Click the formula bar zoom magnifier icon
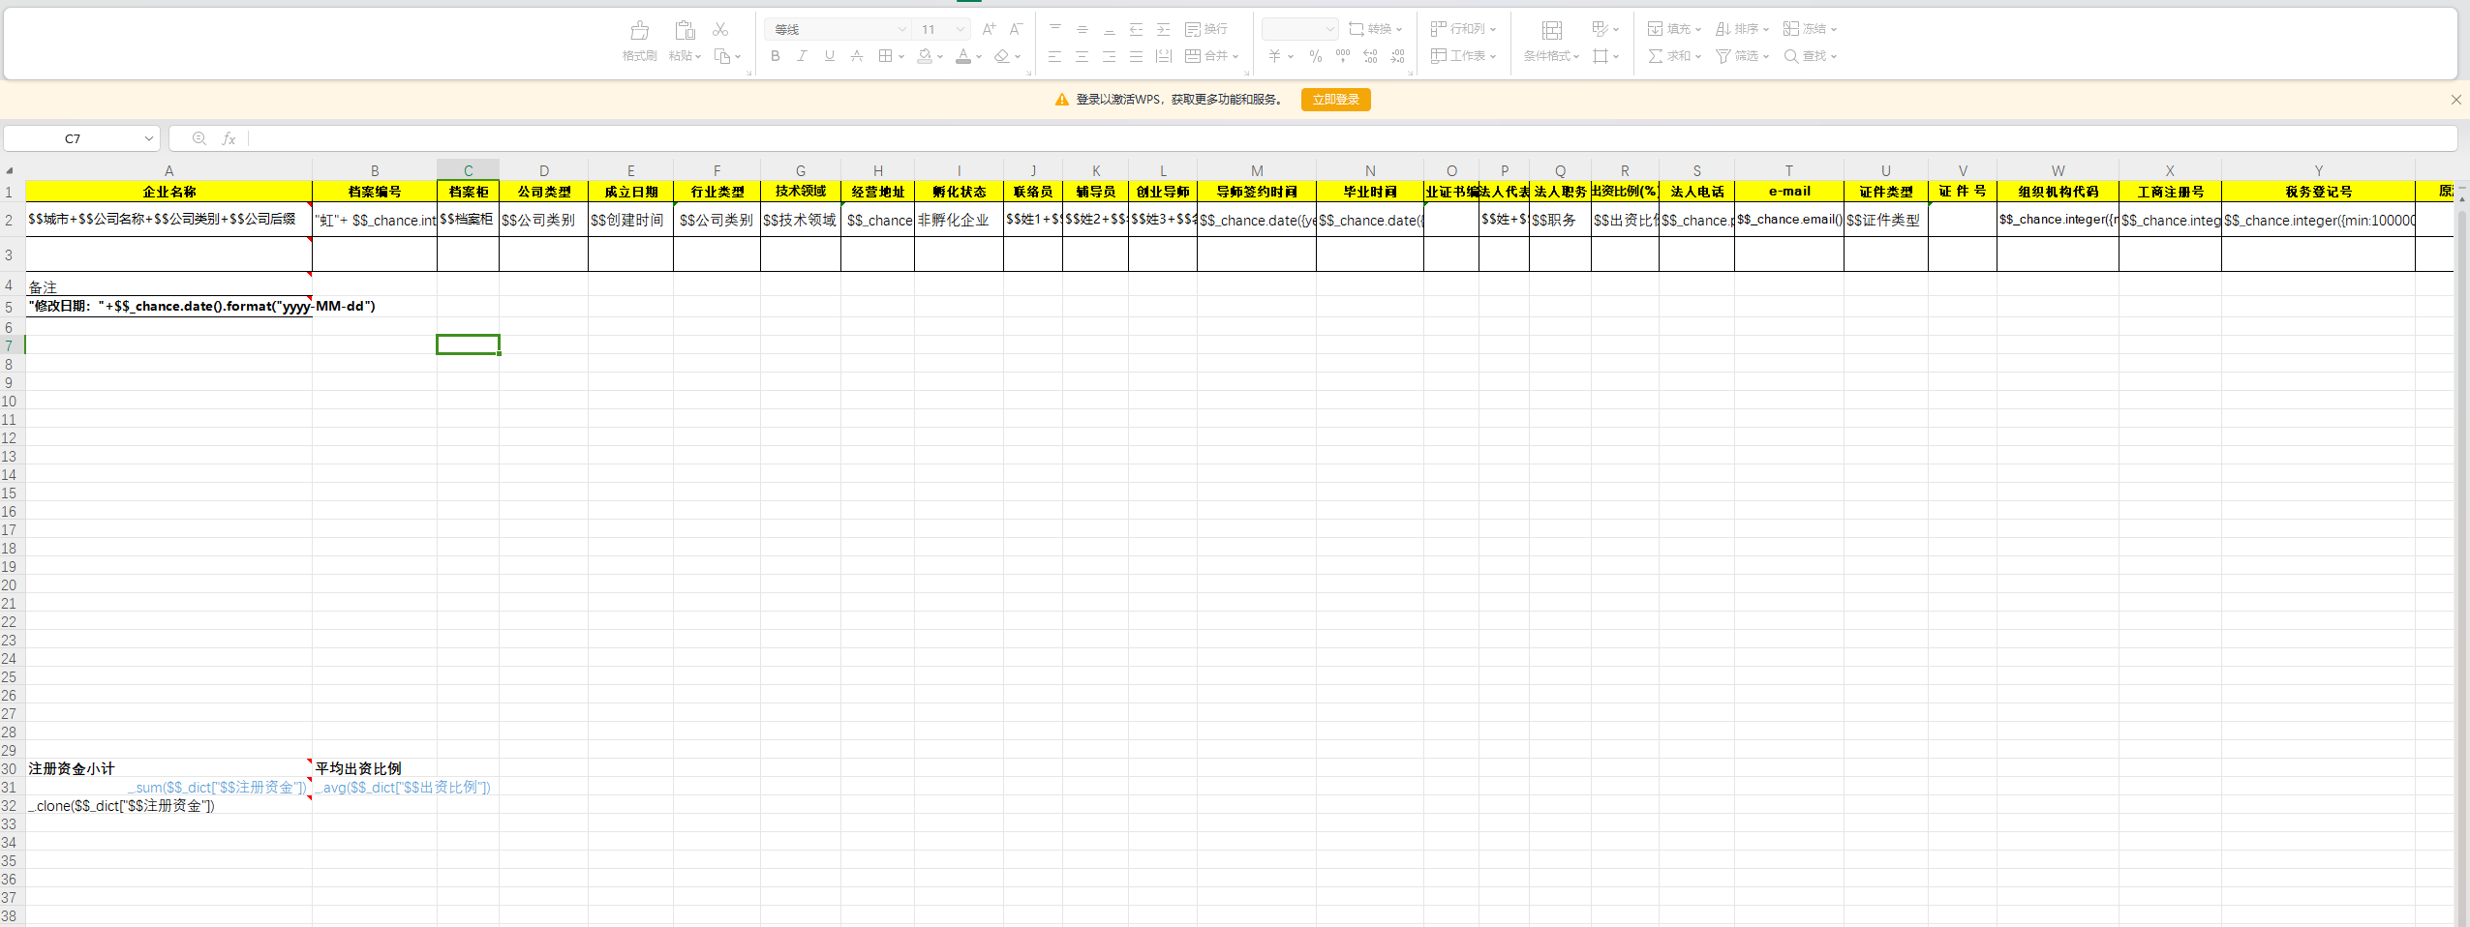Viewport: 2470px width, 927px height. pos(199,138)
